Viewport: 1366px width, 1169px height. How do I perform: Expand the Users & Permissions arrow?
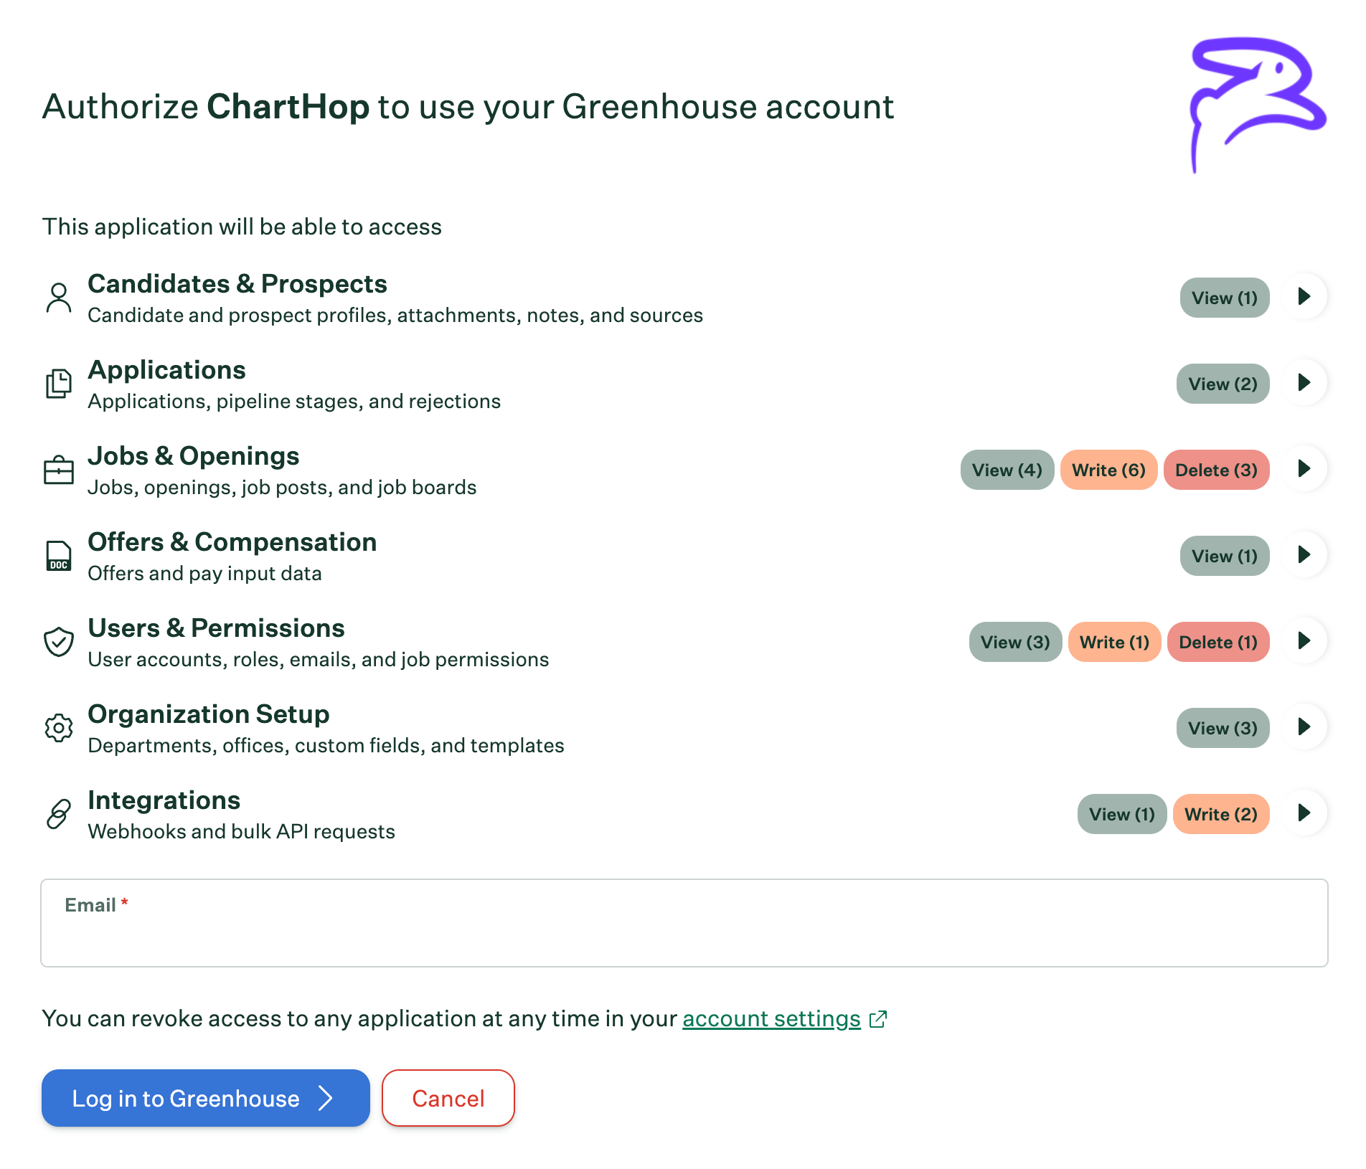1305,640
